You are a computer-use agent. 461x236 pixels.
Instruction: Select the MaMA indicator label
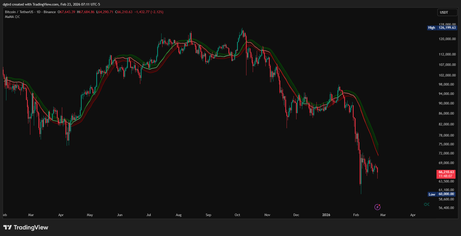coord(9,17)
